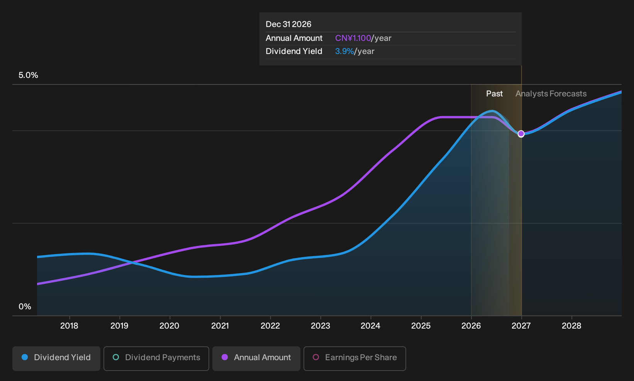Toggle the Annual Amount legend button
The height and width of the screenshot is (381, 634).
pos(256,358)
